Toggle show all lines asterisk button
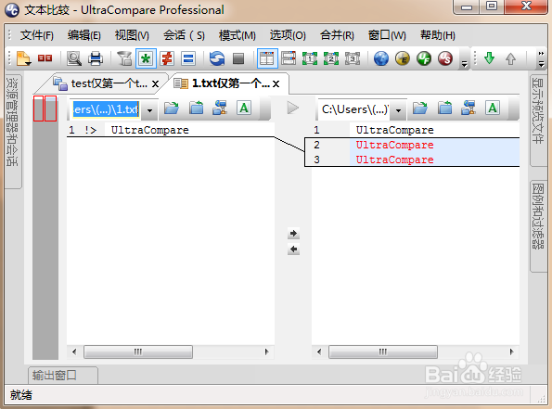 point(146,58)
